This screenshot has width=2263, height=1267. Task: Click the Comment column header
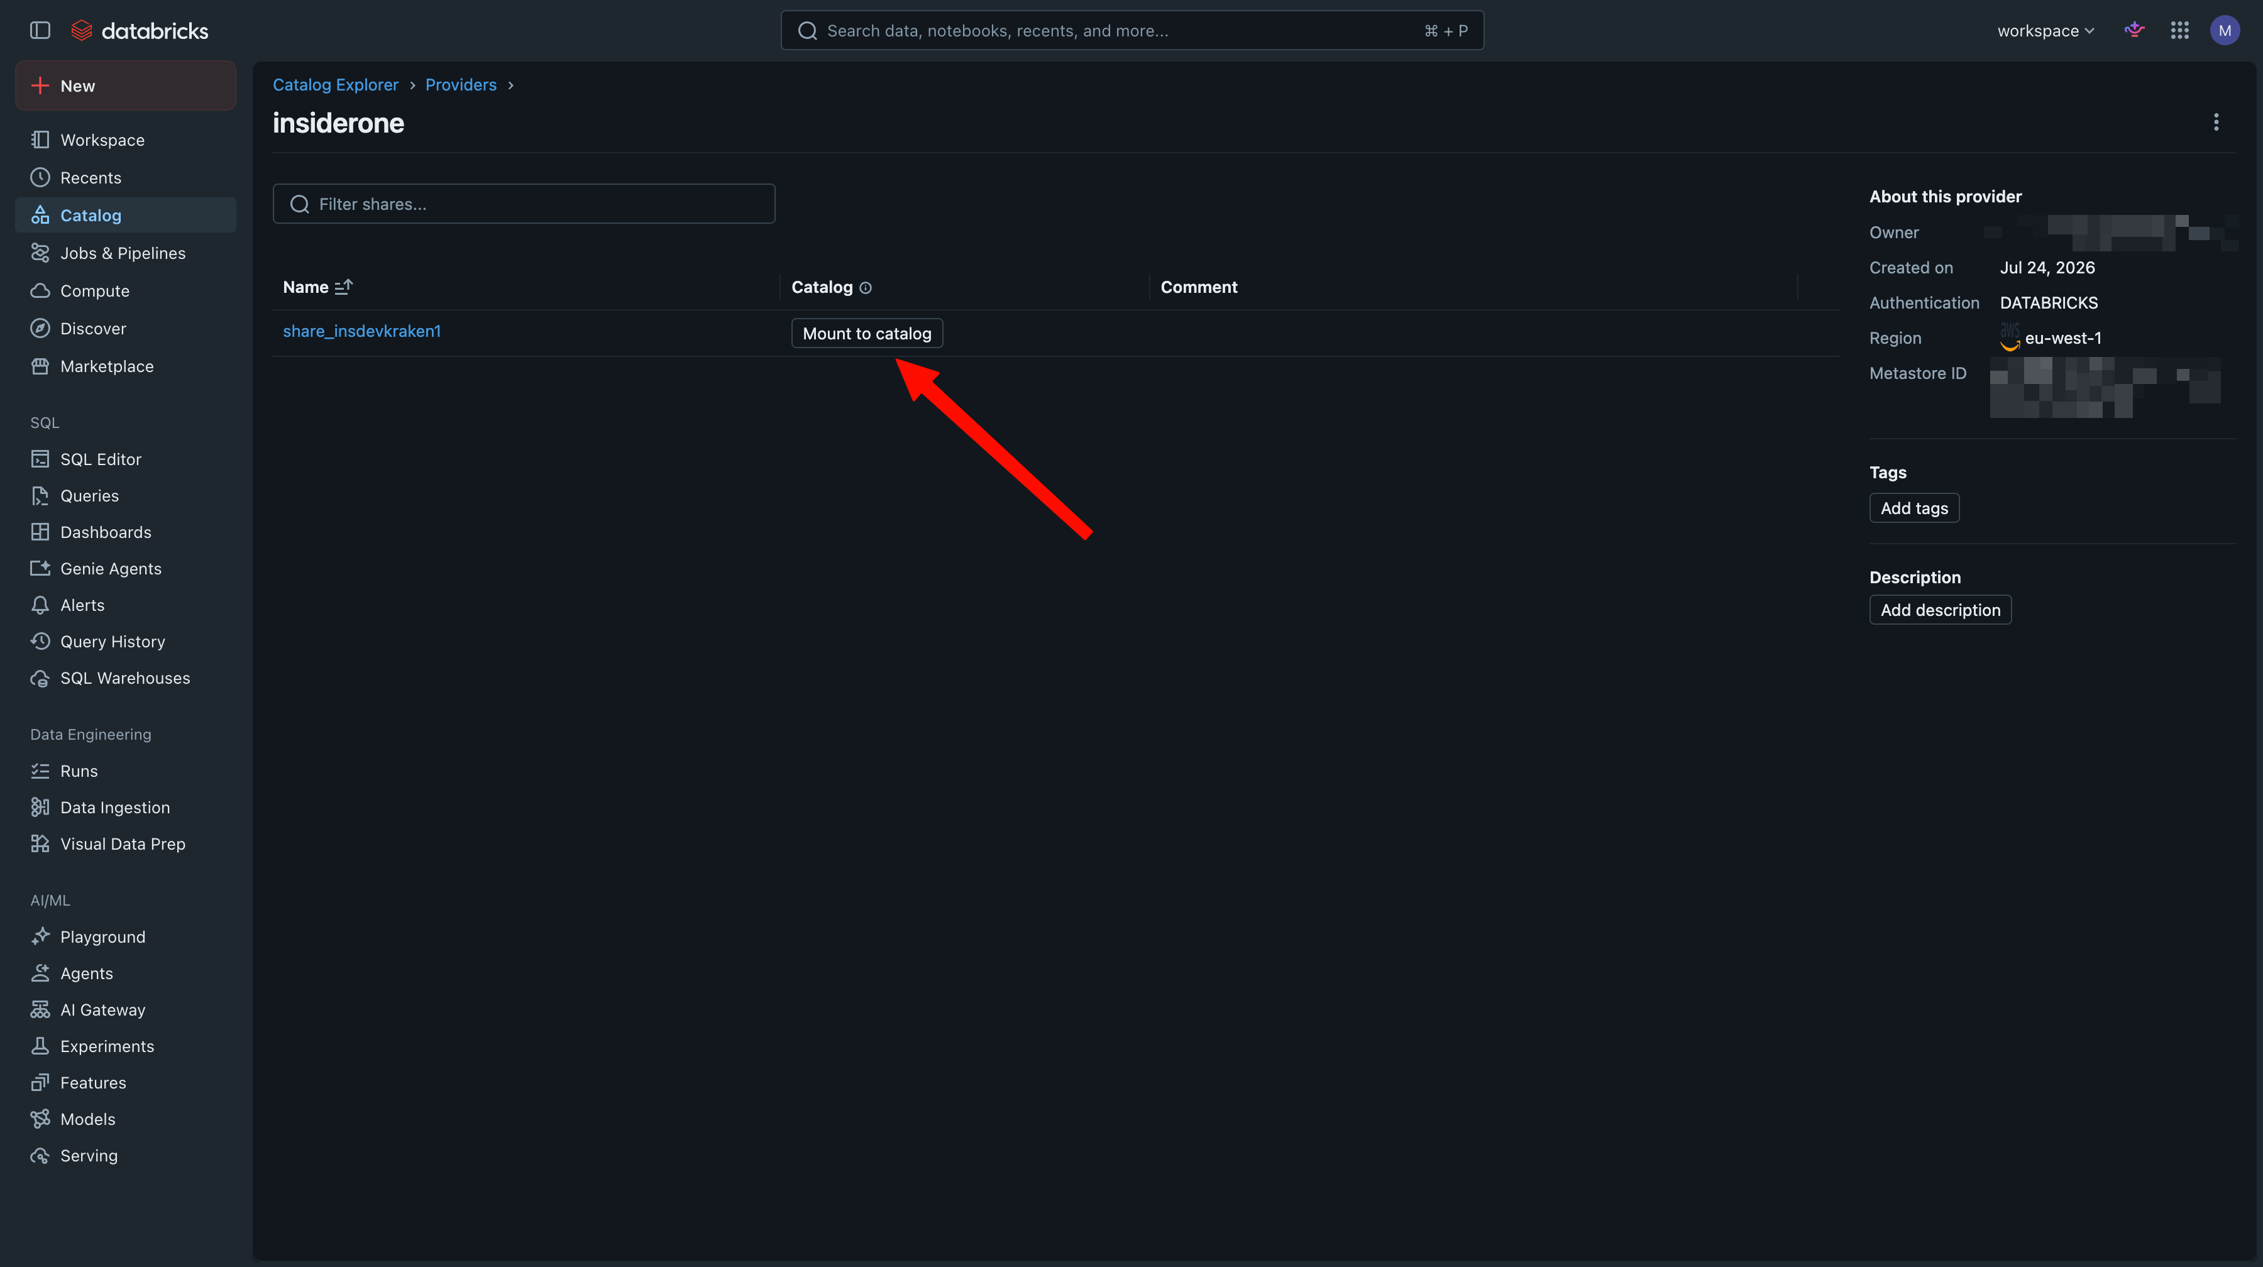(x=1199, y=287)
